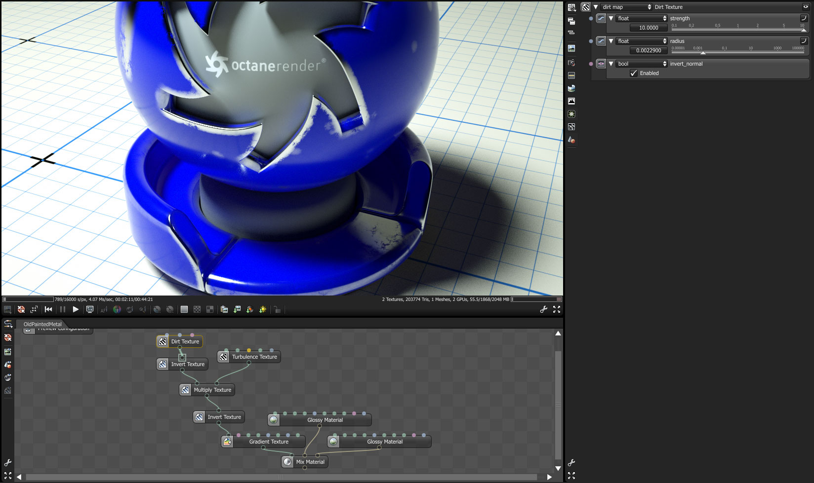Click the landscape picture icon in inspector sidebar
Screen dimensions: 814x483
point(571,48)
